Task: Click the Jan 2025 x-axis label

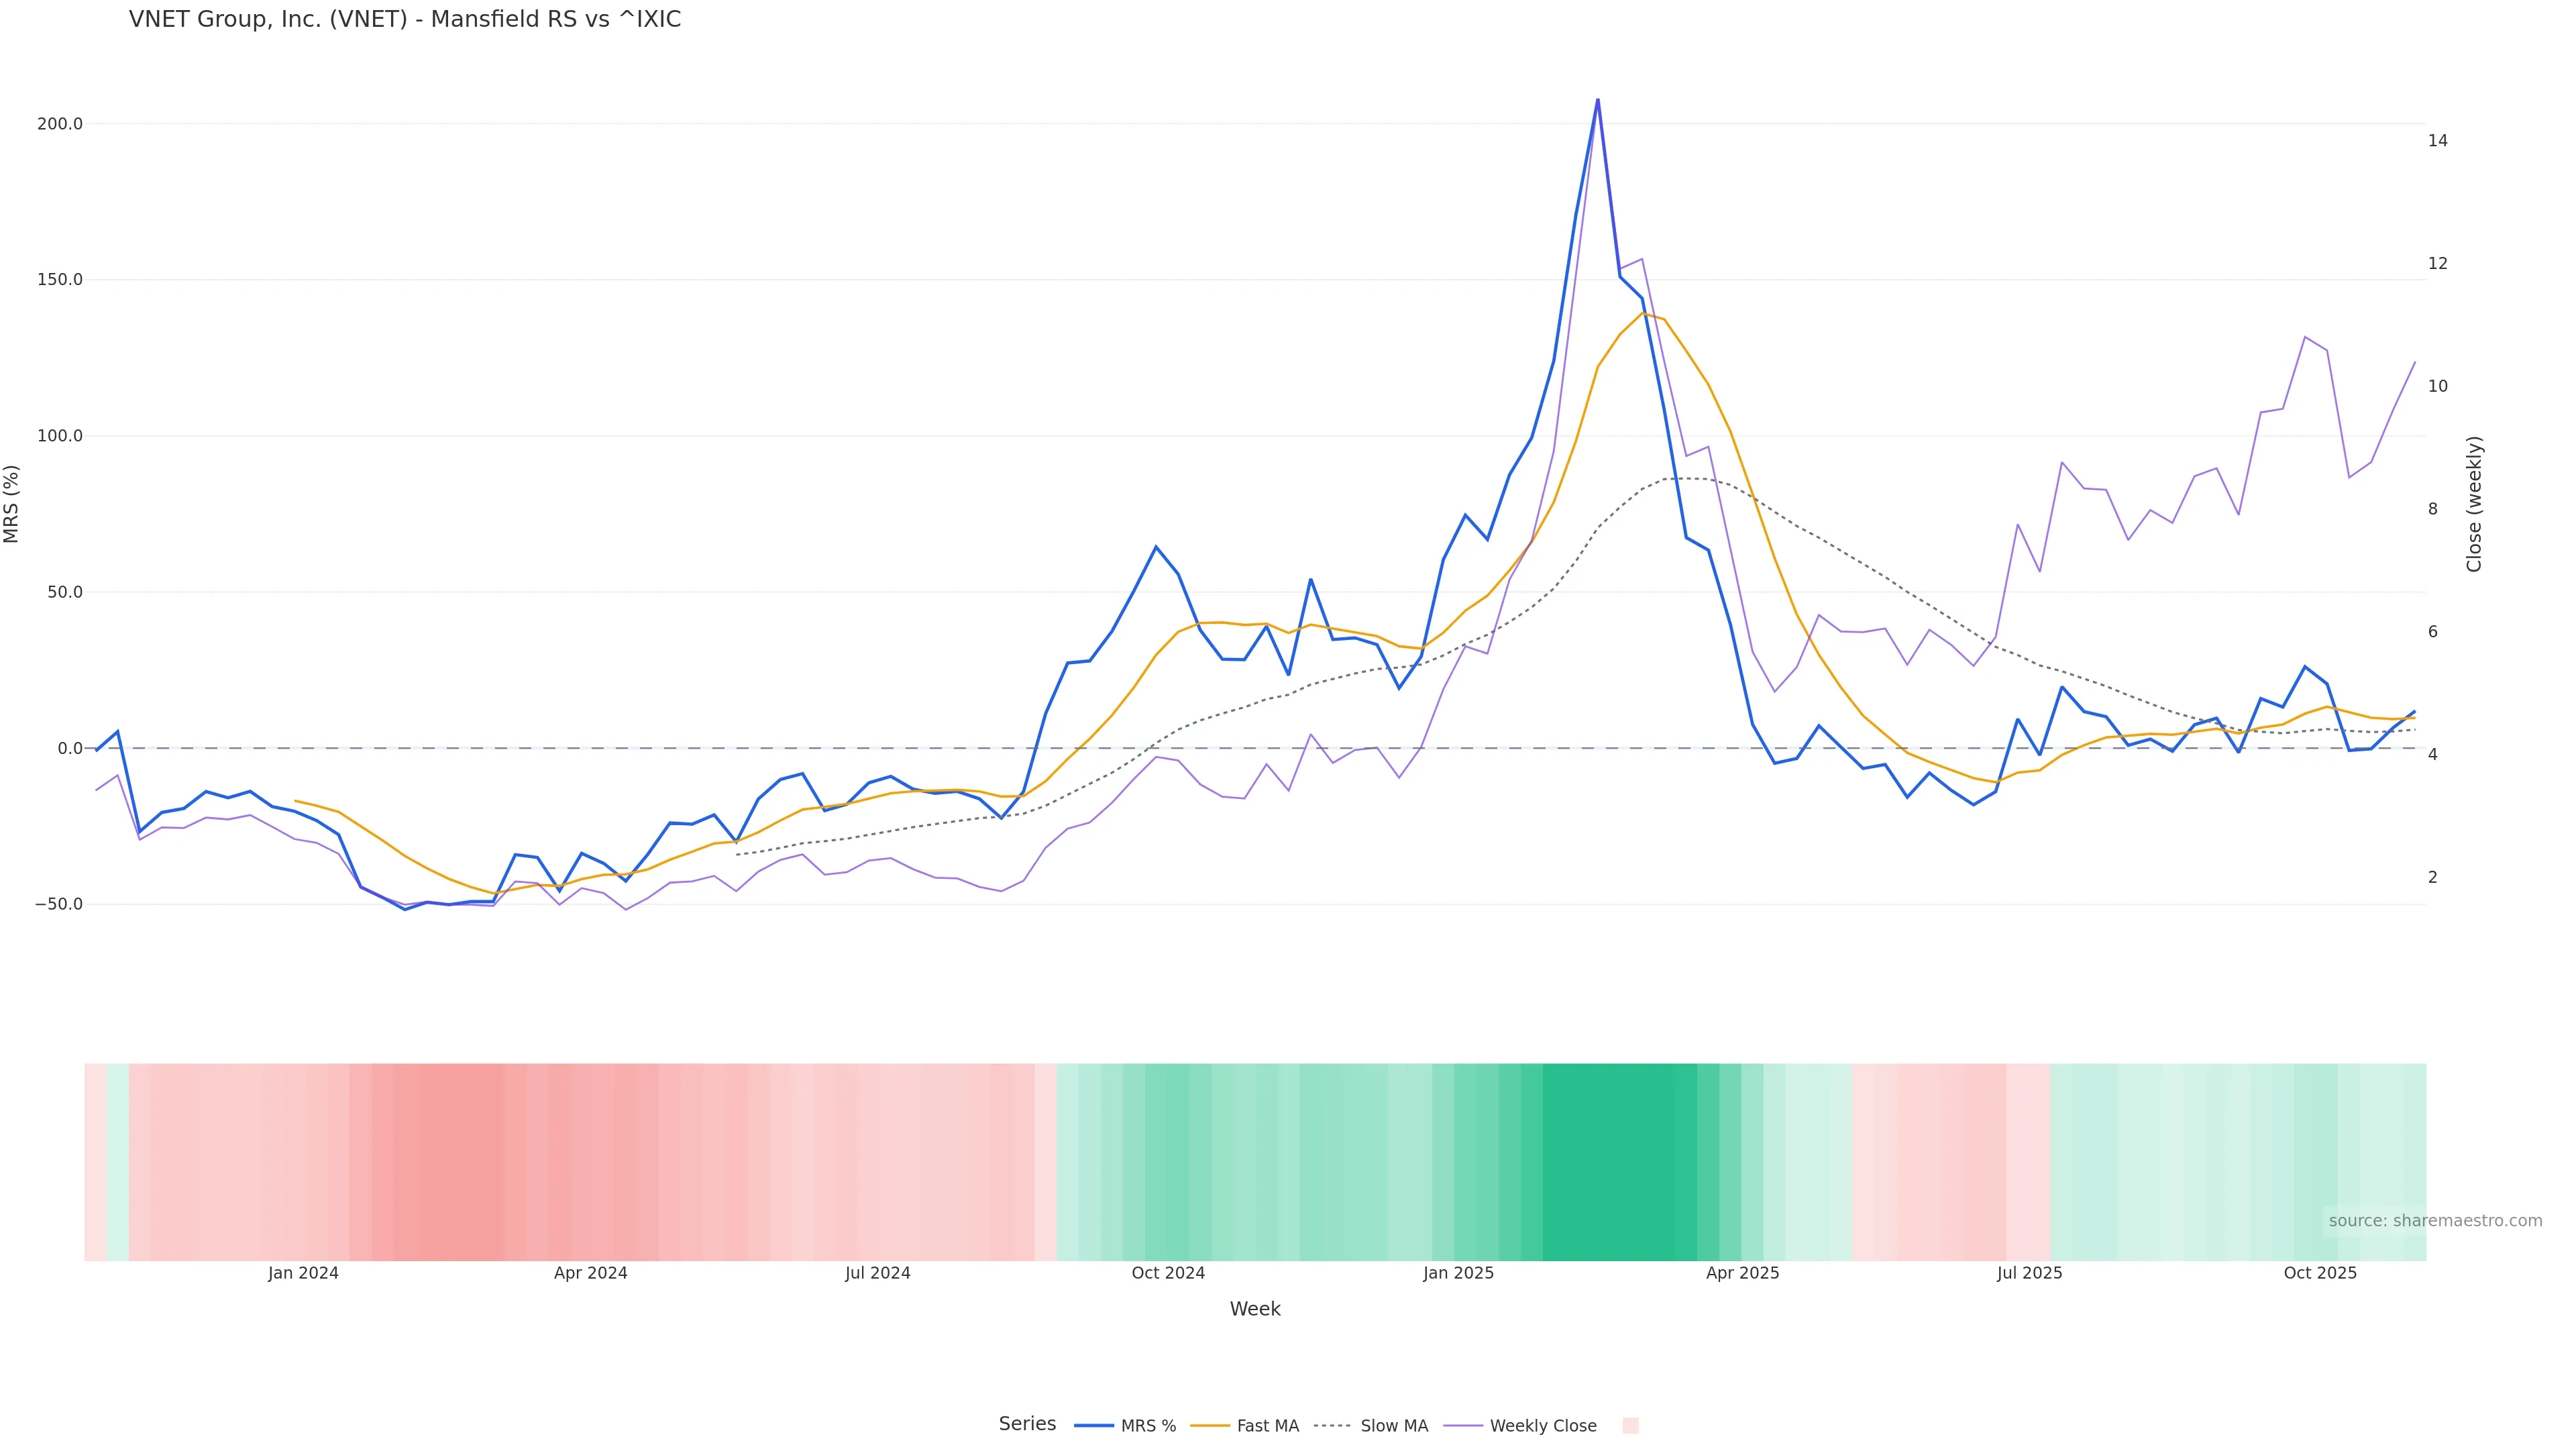Action: pyautogui.click(x=1458, y=1273)
